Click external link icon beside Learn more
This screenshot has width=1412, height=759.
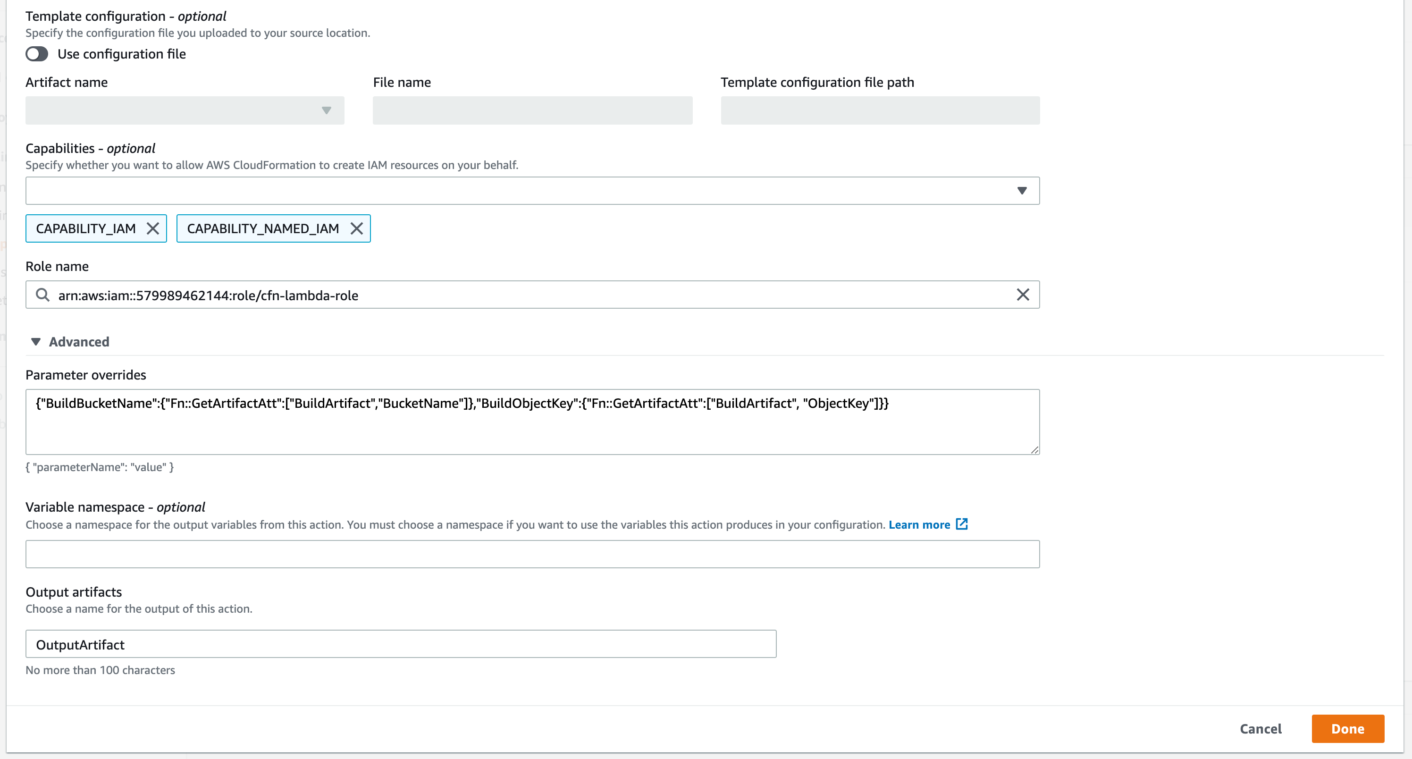click(962, 524)
